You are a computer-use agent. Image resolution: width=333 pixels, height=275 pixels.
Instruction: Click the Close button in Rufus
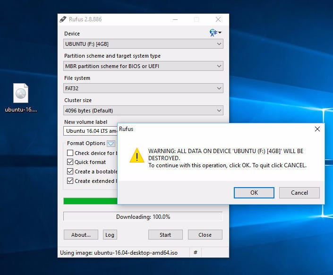click(205, 235)
